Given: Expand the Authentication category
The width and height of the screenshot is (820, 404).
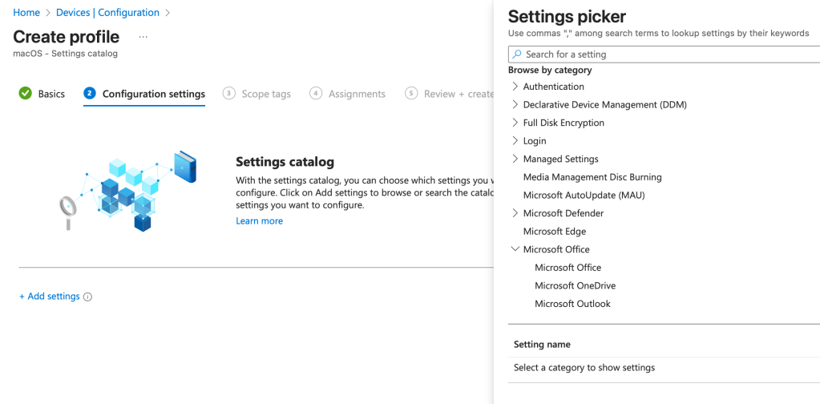Looking at the screenshot, I should [515, 87].
